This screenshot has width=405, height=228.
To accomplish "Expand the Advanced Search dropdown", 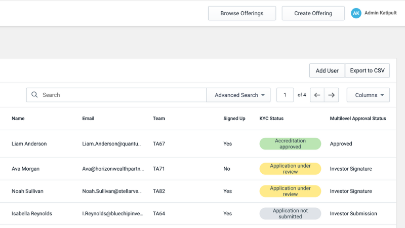I will [238, 95].
